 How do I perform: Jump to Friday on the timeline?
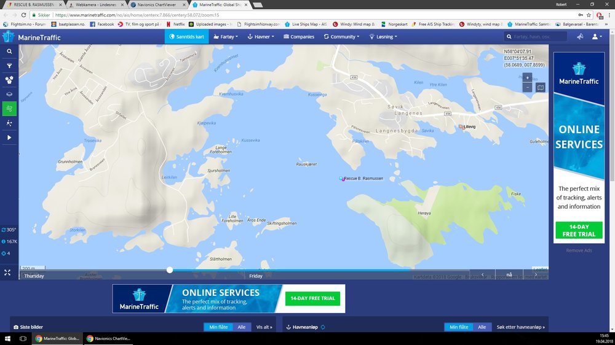(256, 276)
